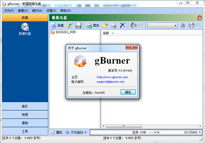Click the horizontal scrollbar thumb in file list
The image size is (205, 143).
point(124,126)
